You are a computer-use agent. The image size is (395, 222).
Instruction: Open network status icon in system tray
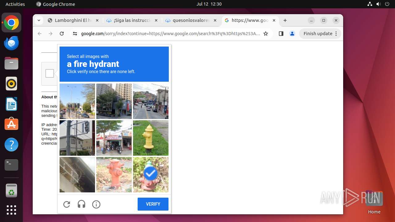pos(370,4)
